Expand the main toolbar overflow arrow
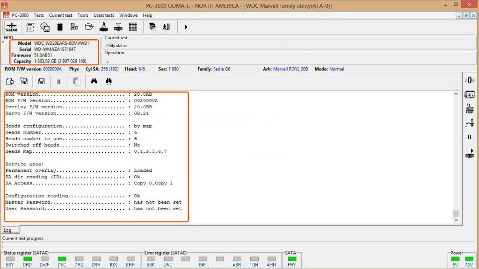Image resolution: width=479 pixels, height=269 pixels. tap(186, 27)
